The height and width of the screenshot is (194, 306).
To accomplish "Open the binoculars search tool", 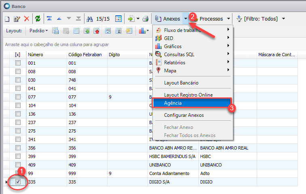I will click(89, 19).
